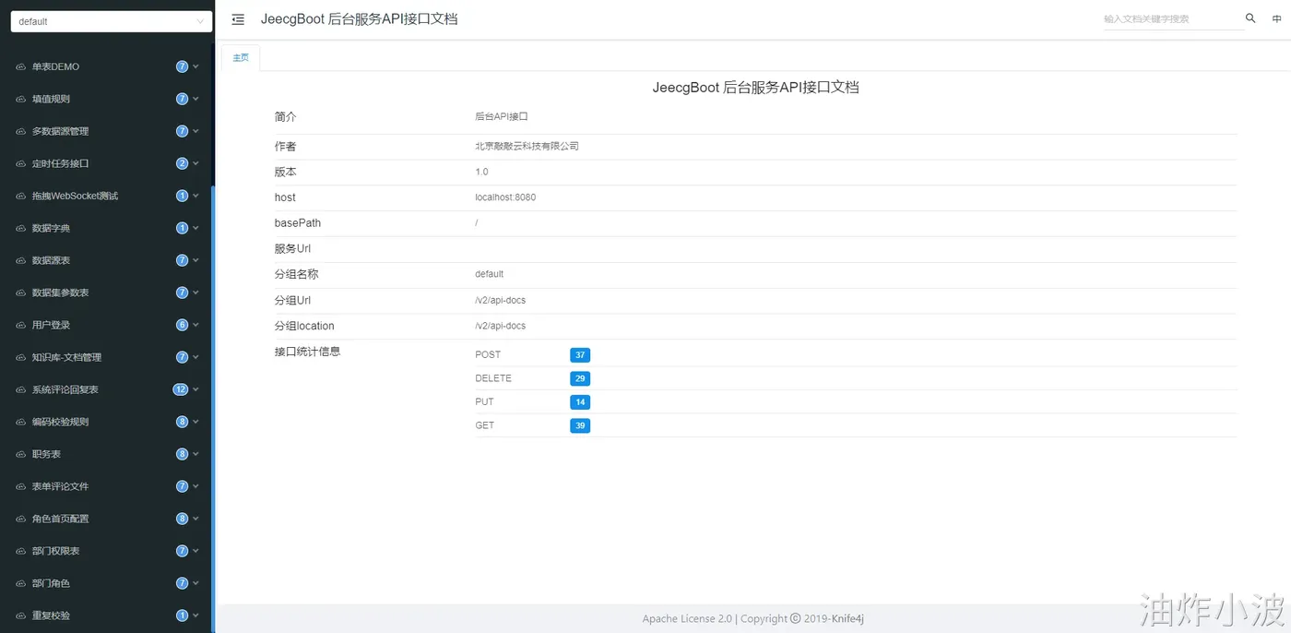Click the count badge 6 on 用户登录
This screenshot has height=633, width=1291.
pos(182,325)
